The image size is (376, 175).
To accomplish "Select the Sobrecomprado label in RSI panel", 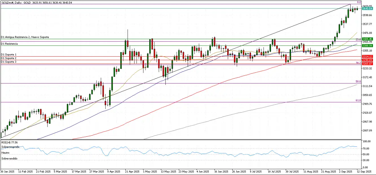I will [x=10, y=147].
